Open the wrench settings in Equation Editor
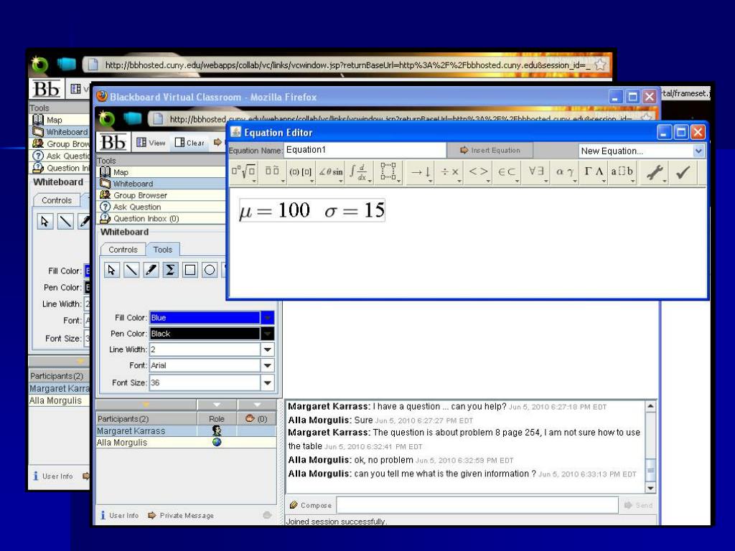The width and height of the screenshot is (735, 551). coord(655,172)
